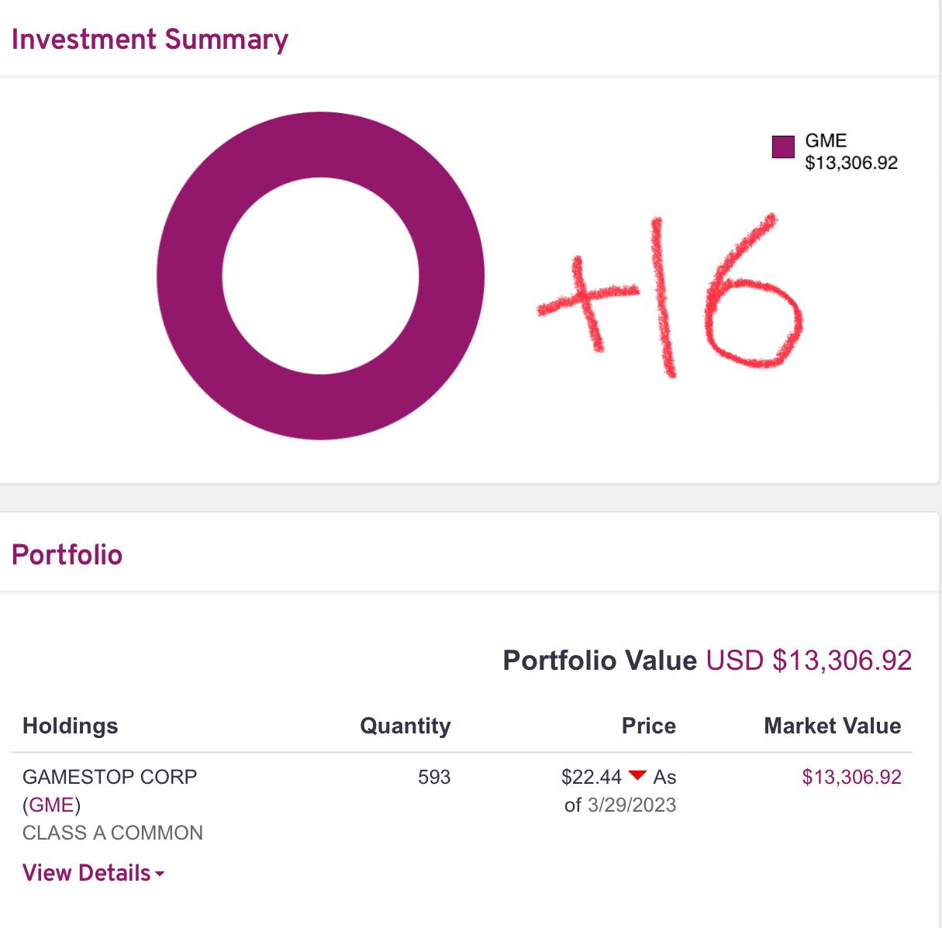This screenshot has height=928, width=942.
Task: Click the Market Value column header
Action: 832,726
